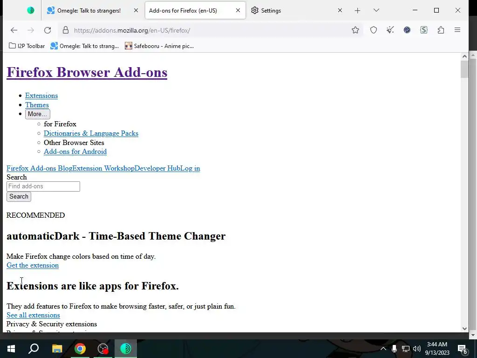Click the RECOMMENDED label

(x=35, y=215)
